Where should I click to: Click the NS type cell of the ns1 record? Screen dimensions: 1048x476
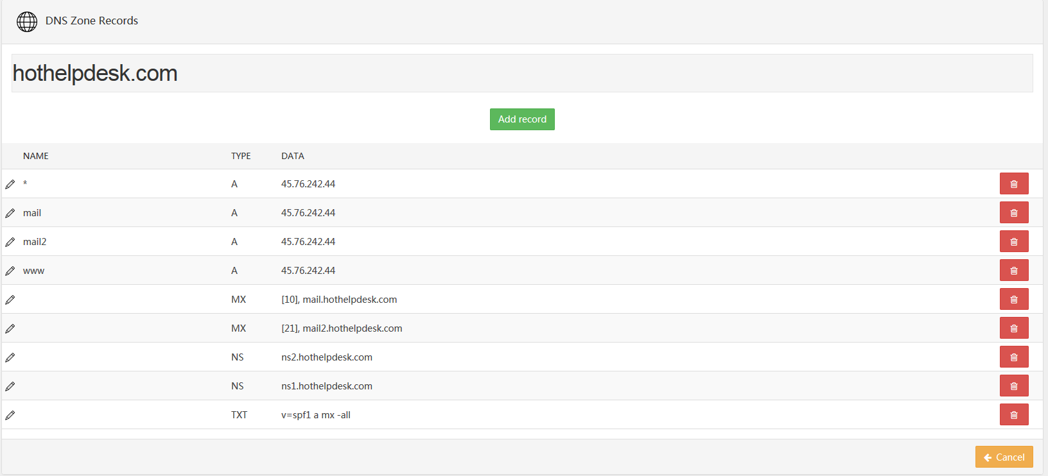(x=238, y=386)
